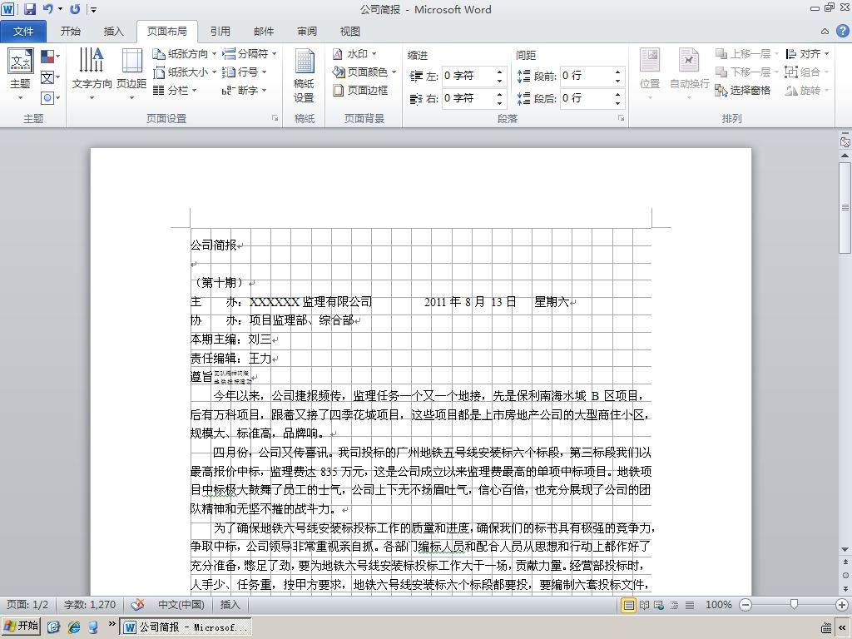Viewport: 852px width, 639px height.
Task: Undo the last action
Action: click(x=48, y=9)
